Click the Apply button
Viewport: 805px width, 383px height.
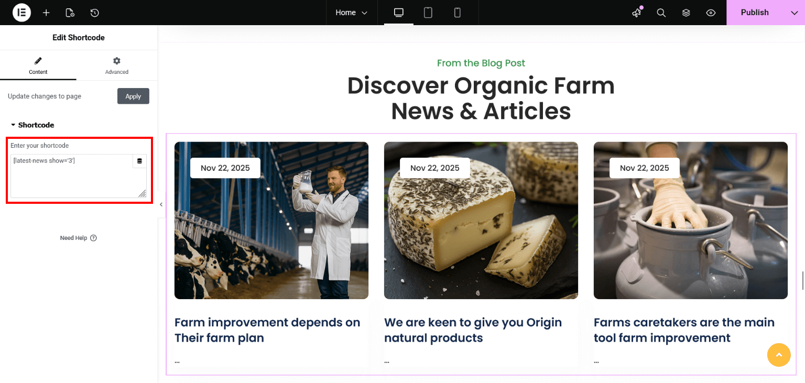[133, 96]
